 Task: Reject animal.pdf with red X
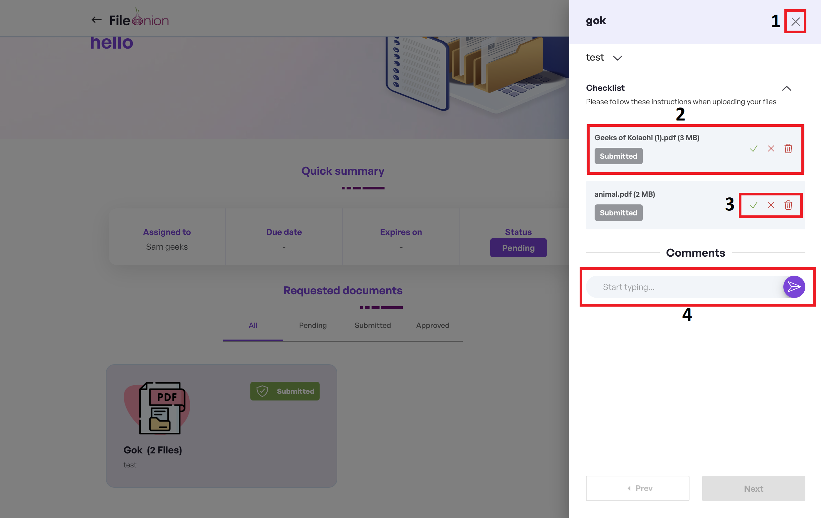[771, 205]
